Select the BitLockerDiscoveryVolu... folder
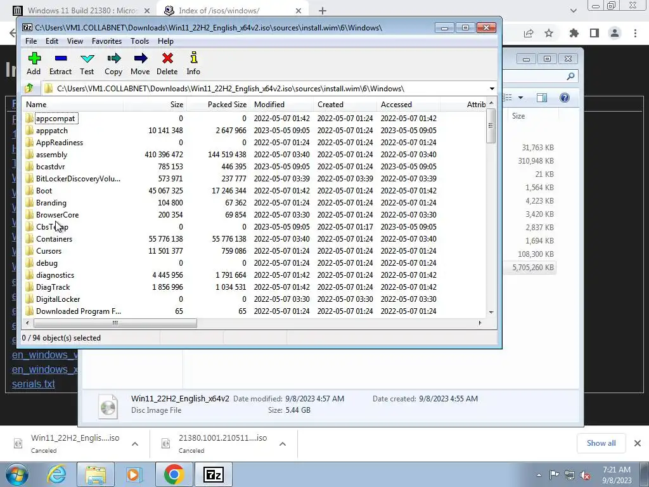Image resolution: width=649 pixels, height=487 pixels. 78,178
